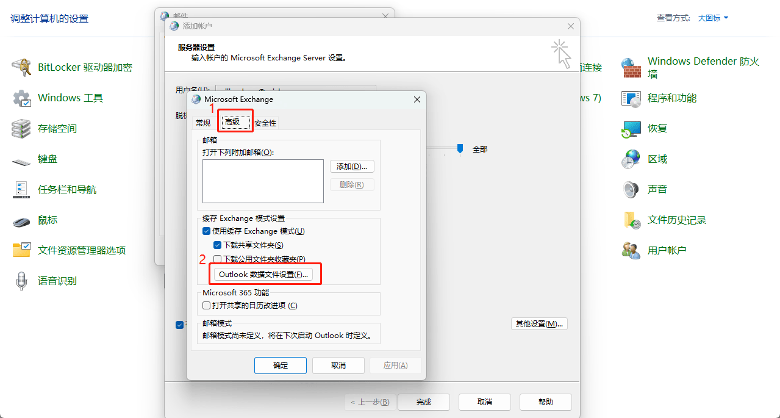The image size is (780, 418).
Task: Click the 添加 mailbox button
Action: click(352, 167)
